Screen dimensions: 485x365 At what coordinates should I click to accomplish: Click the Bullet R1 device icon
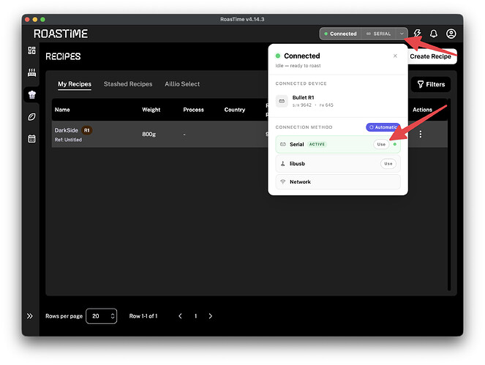282,101
